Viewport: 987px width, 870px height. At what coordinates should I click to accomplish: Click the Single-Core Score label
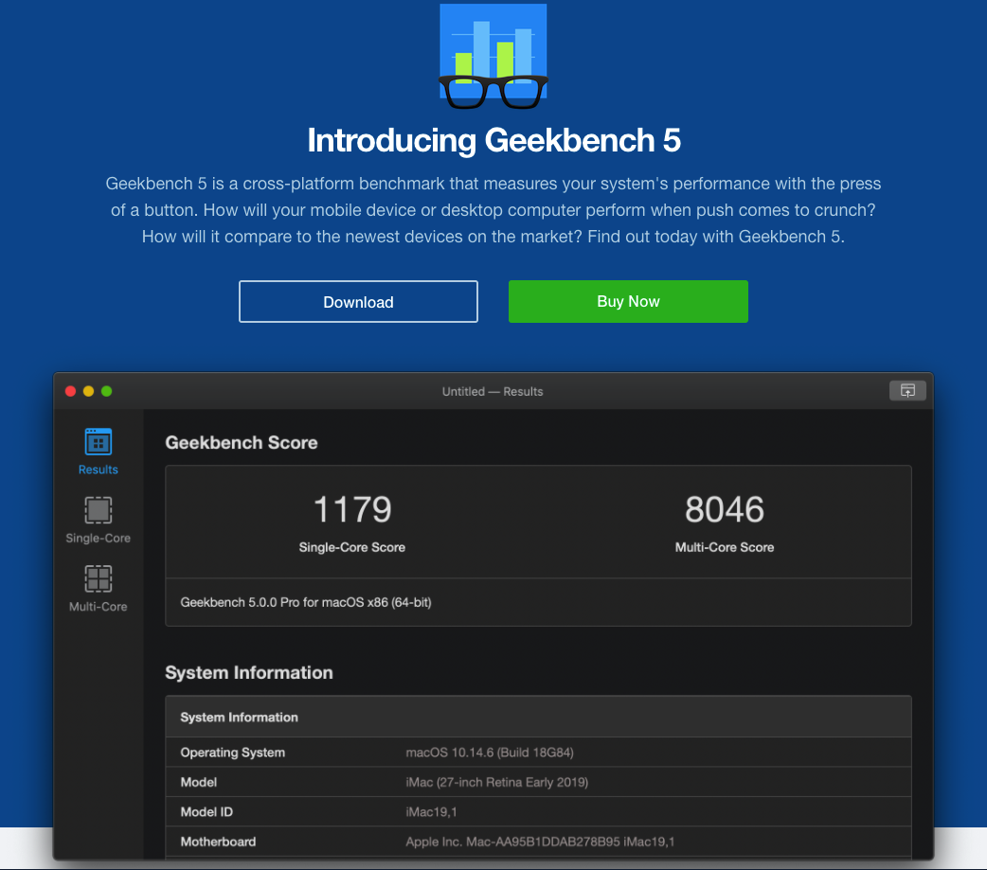tap(351, 547)
